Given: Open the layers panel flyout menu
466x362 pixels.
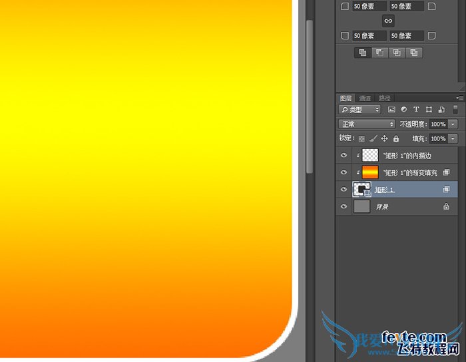Looking at the screenshot, I should click(459, 98).
